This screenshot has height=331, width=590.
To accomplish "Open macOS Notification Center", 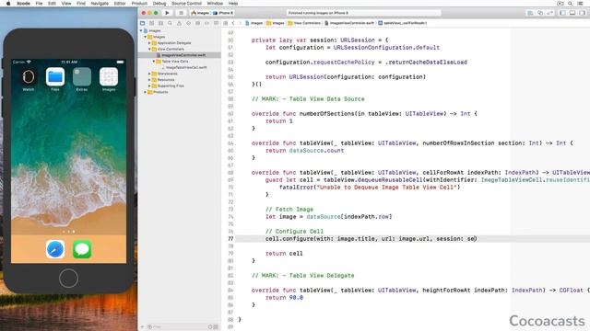I will pos(581,4).
